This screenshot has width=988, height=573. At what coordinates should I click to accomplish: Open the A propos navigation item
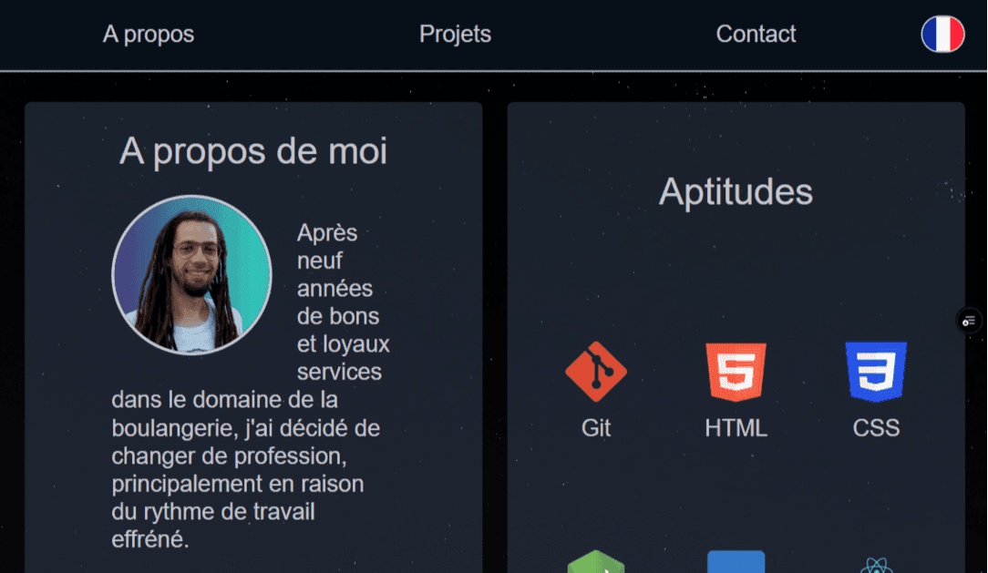click(x=149, y=35)
